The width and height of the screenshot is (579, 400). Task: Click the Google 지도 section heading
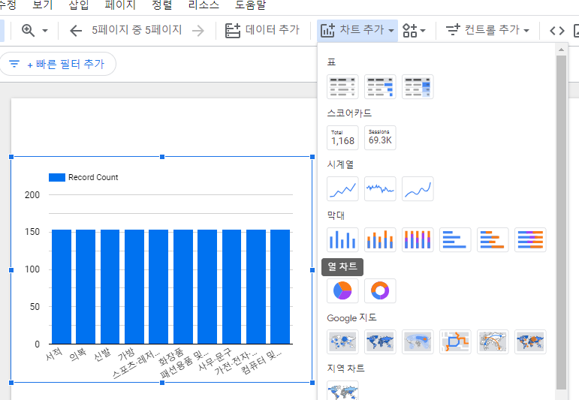[351, 317]
